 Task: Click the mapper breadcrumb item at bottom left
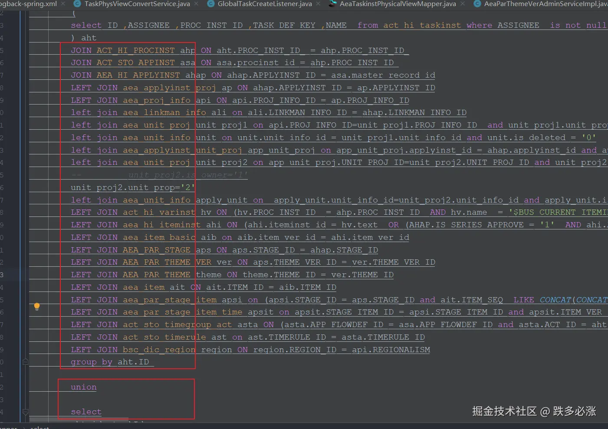8,427
